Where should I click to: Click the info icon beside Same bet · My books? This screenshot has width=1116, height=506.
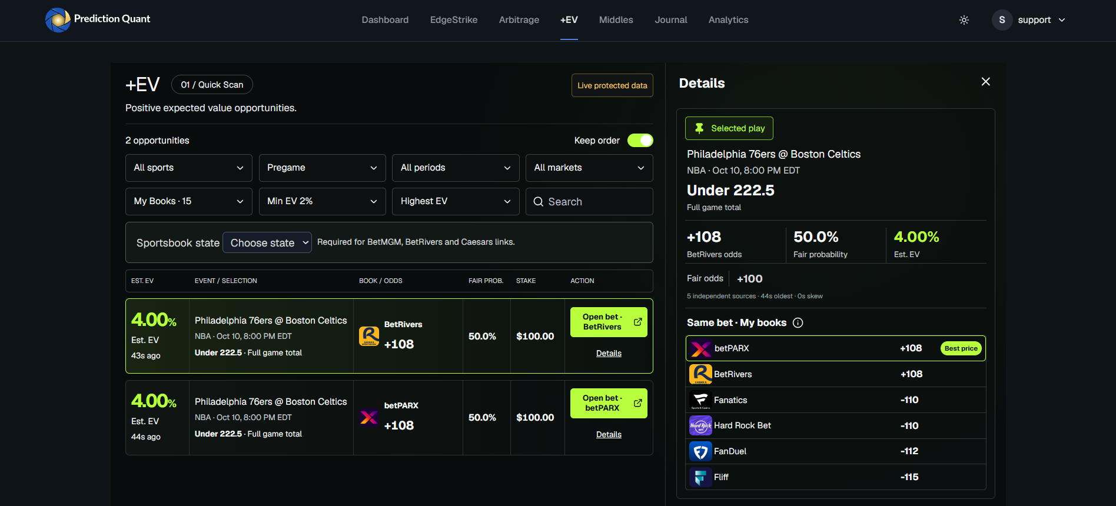coord(798,323)
